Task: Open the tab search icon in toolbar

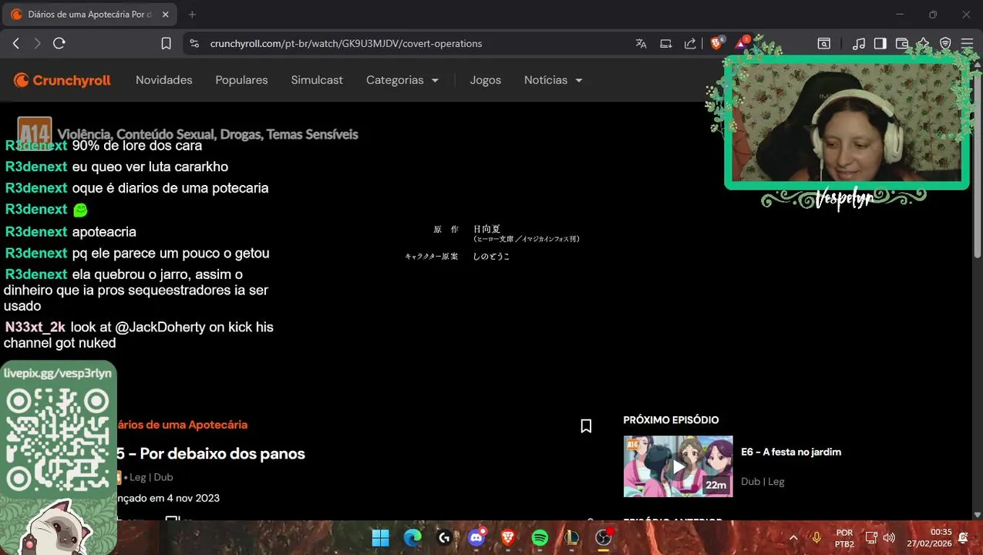Action: click(x=824, y=44)
